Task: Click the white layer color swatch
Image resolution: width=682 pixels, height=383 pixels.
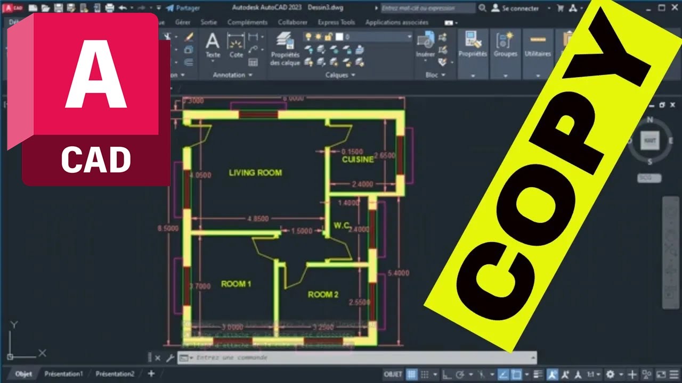Action: 339,37
